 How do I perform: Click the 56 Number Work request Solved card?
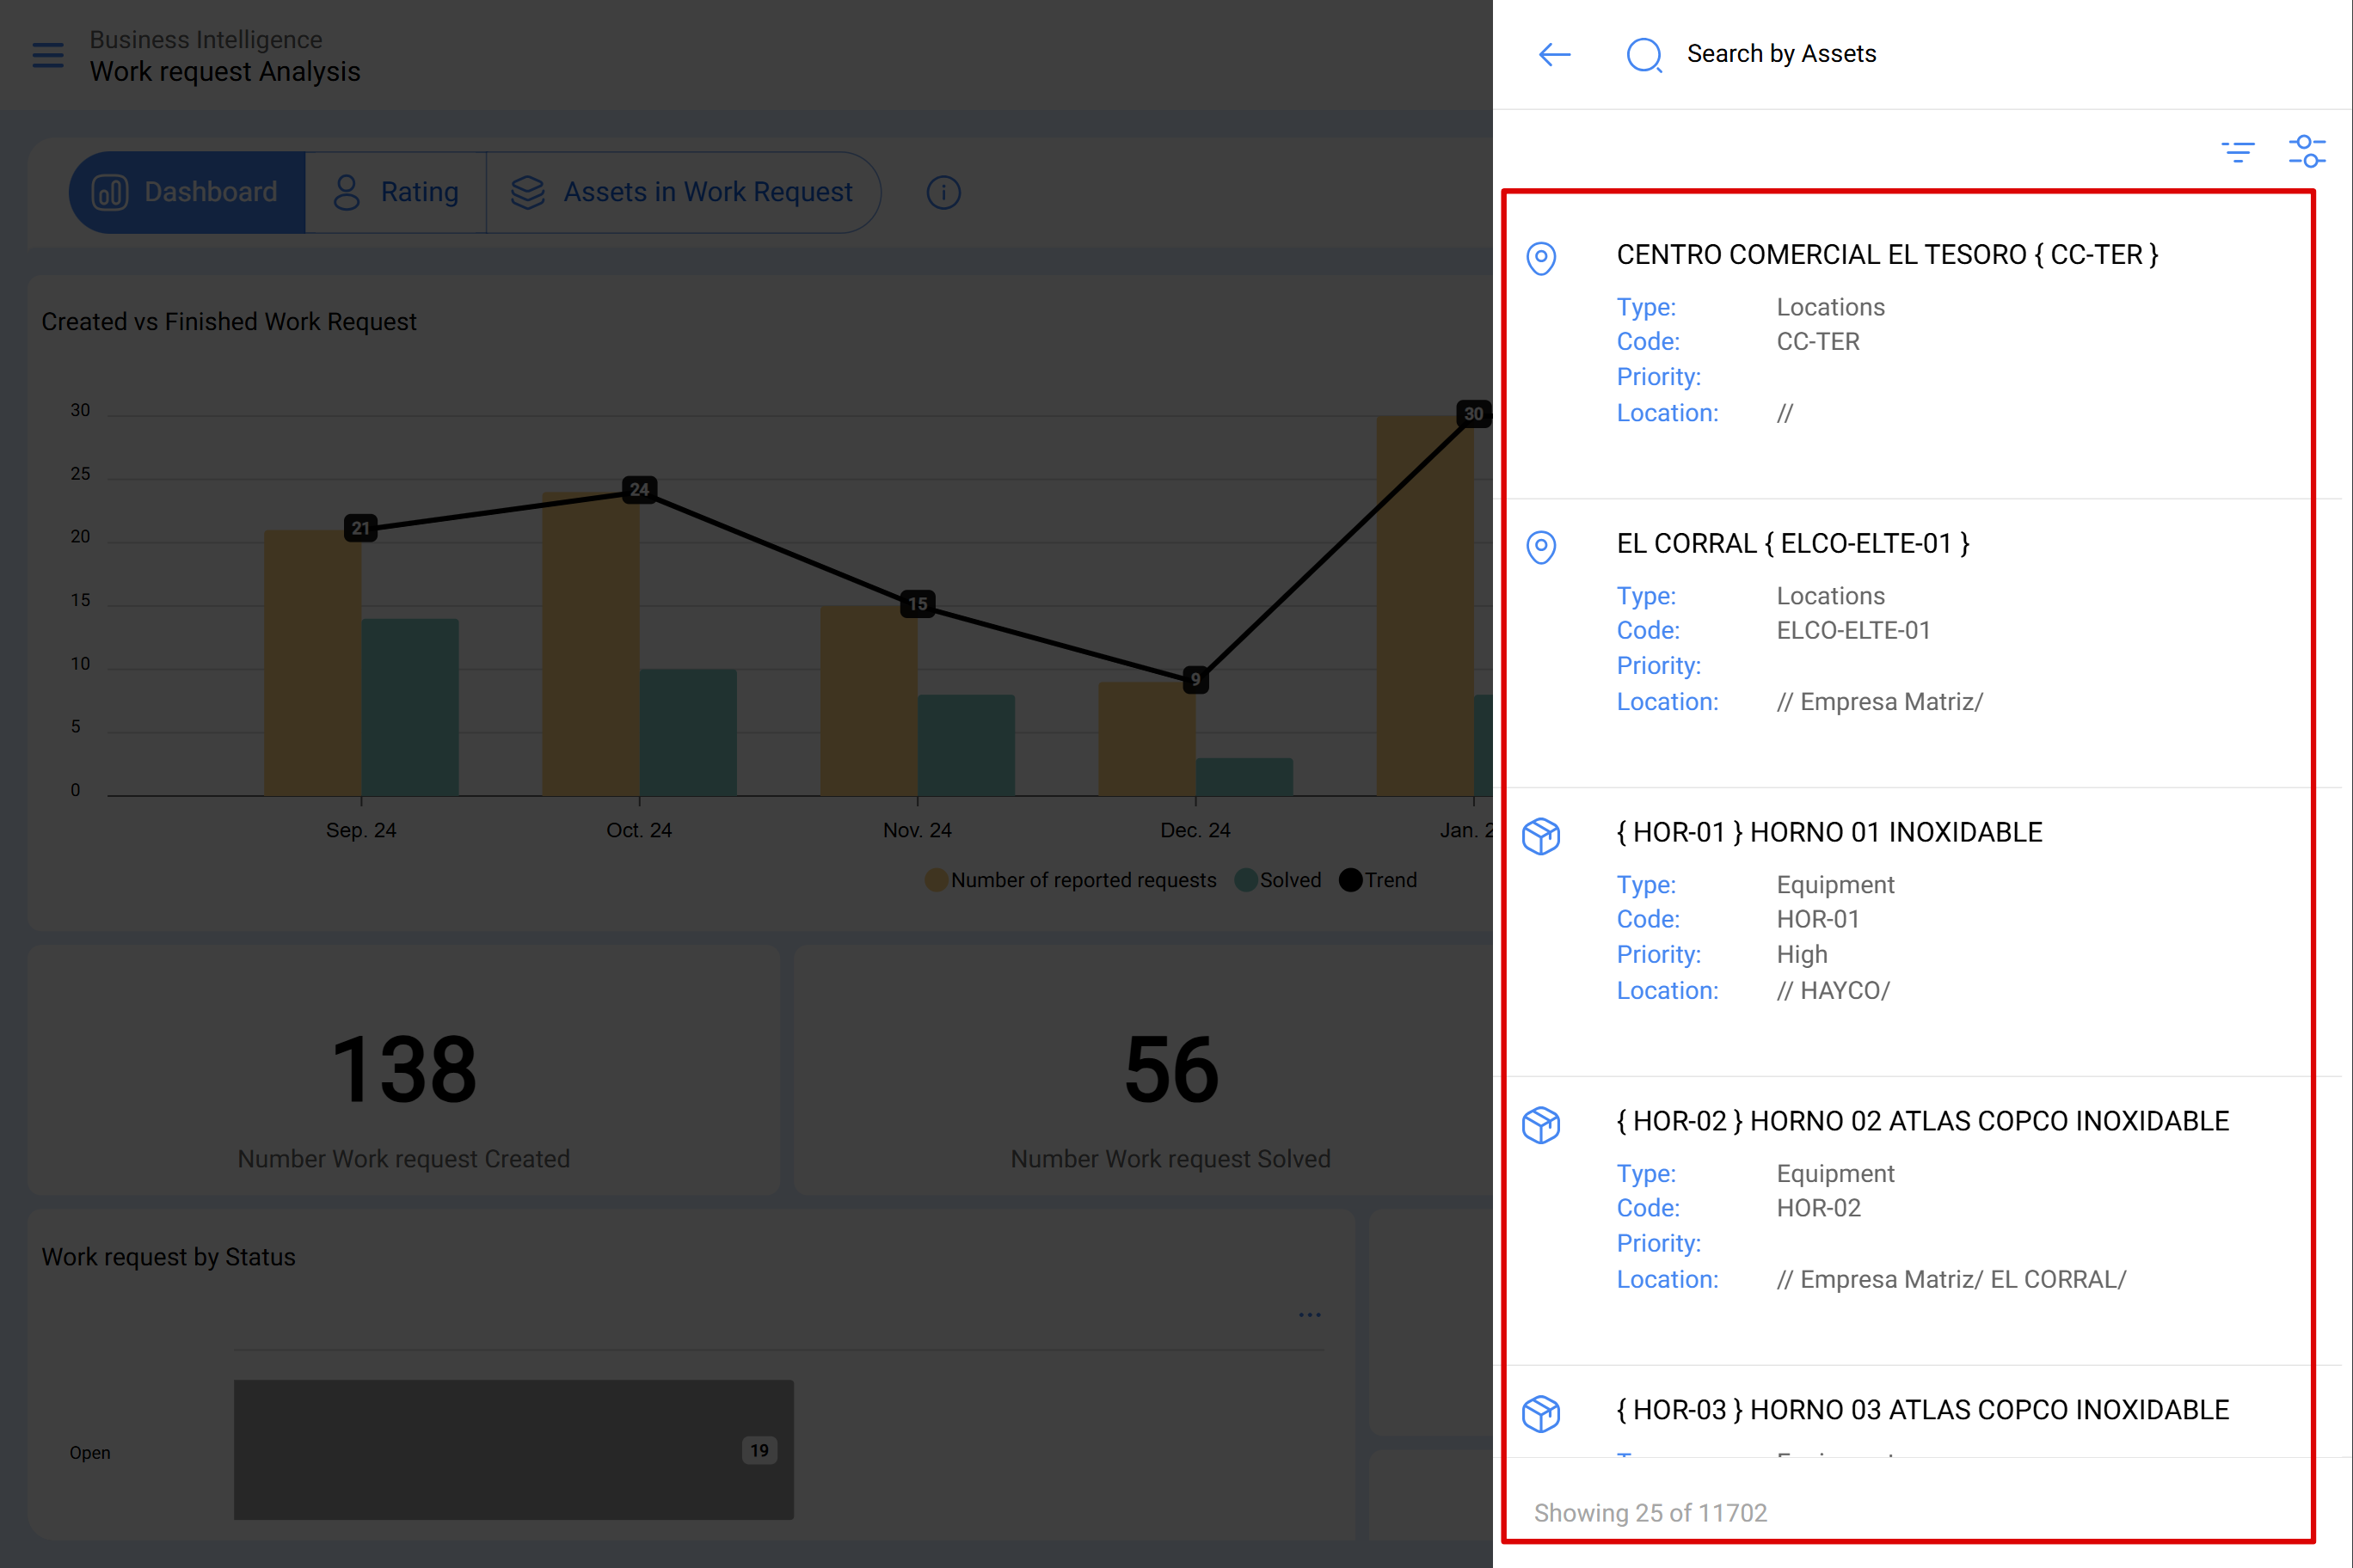tap(1144, 1070)
